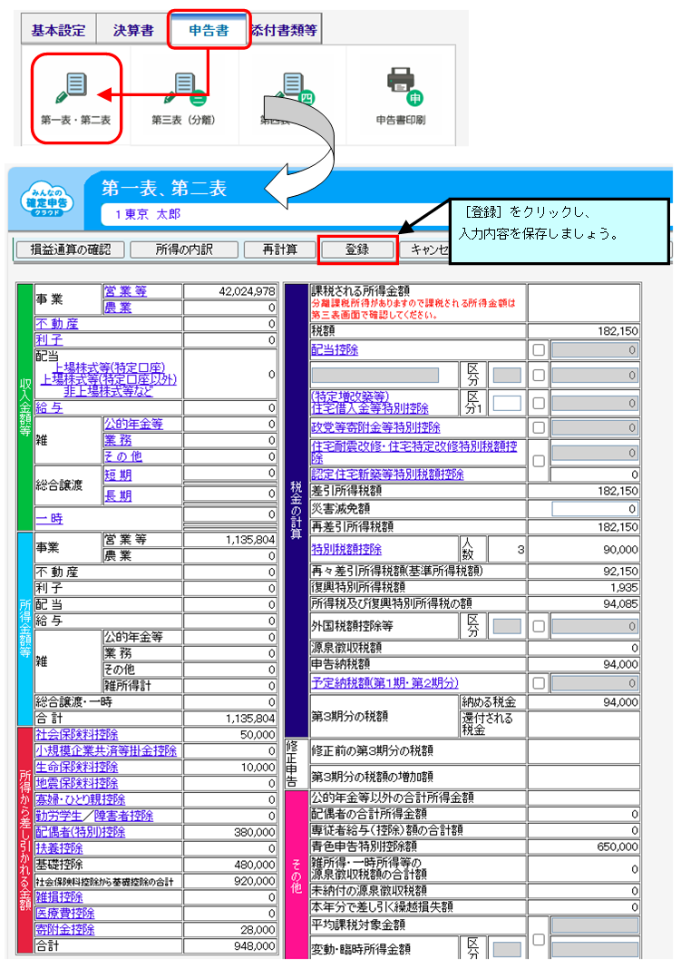Switch to the 基本設定 tab
Screen dimensions: 681x969
(x=59, y=30)
